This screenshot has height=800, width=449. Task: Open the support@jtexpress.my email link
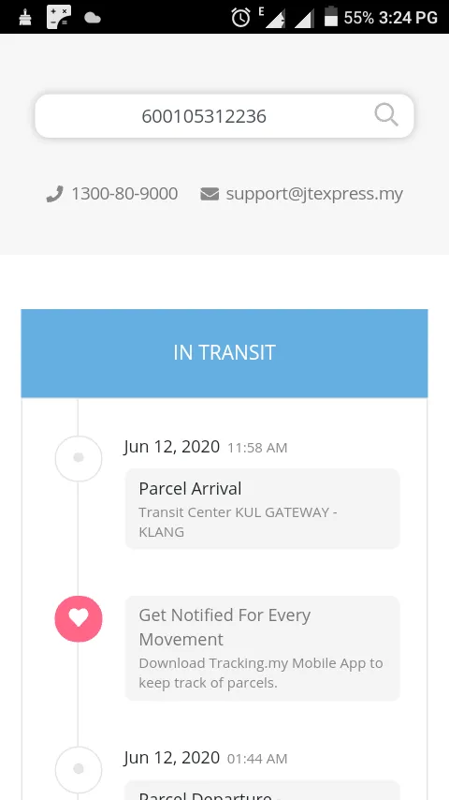pos(314,194)
